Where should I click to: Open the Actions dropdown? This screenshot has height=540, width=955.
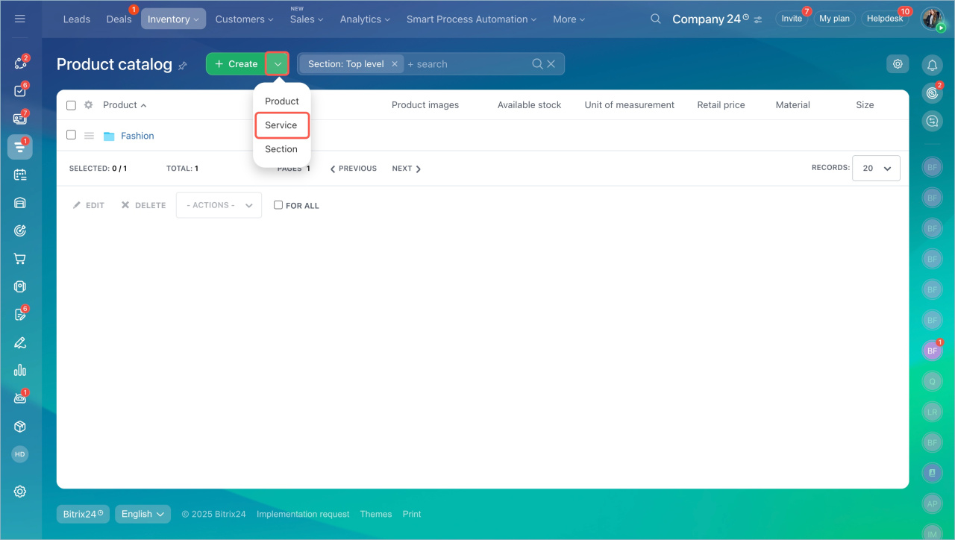(219, 205)
